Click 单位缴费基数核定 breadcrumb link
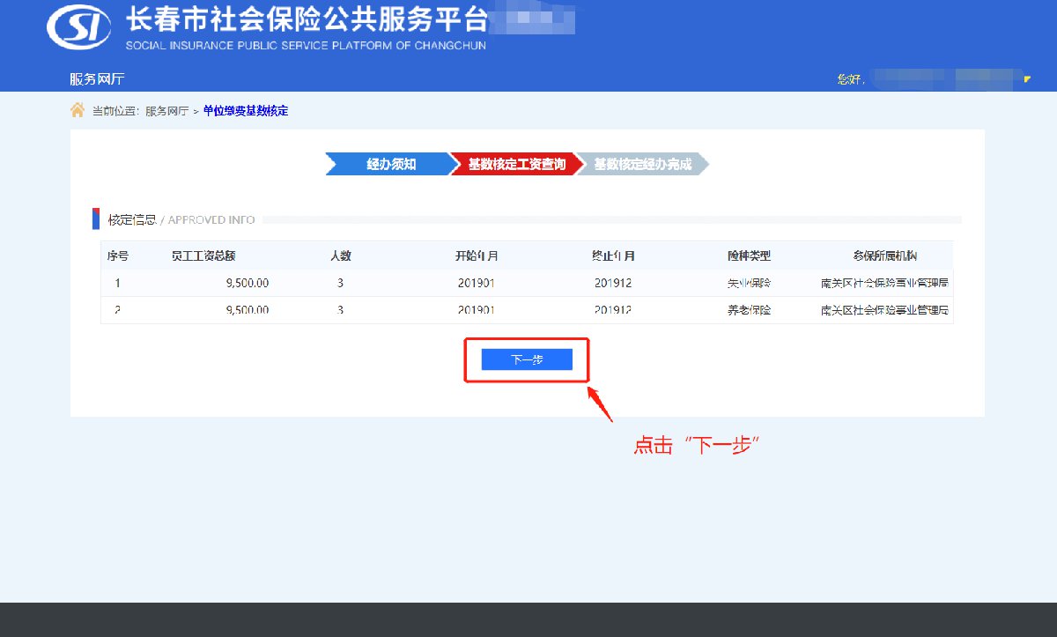Screen dimensions: 1057x637 tap(245, 111)
